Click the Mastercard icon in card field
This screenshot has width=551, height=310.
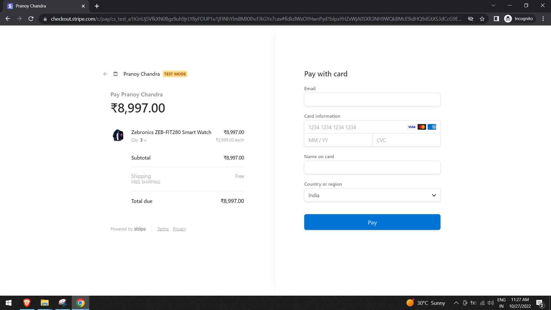point(422,127)
